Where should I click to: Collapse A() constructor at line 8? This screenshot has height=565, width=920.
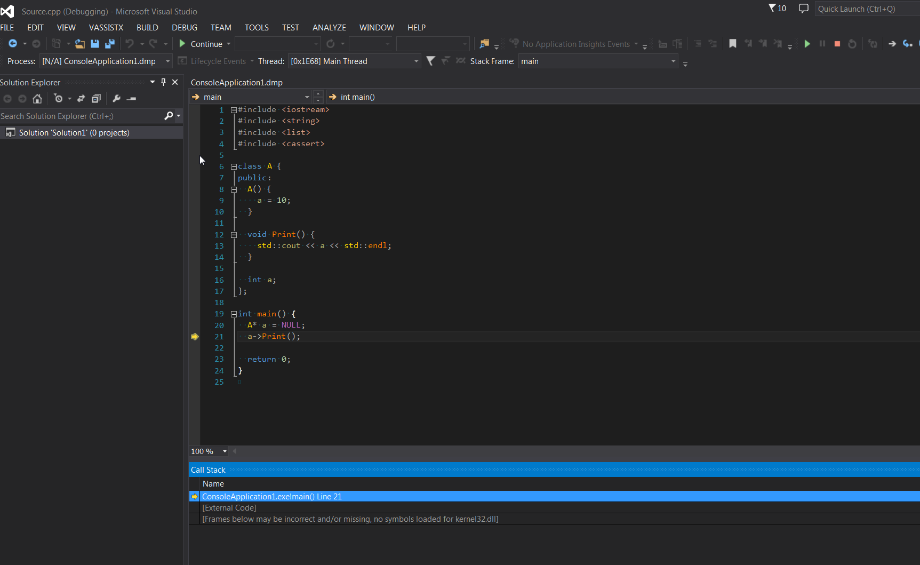[234, 189]
